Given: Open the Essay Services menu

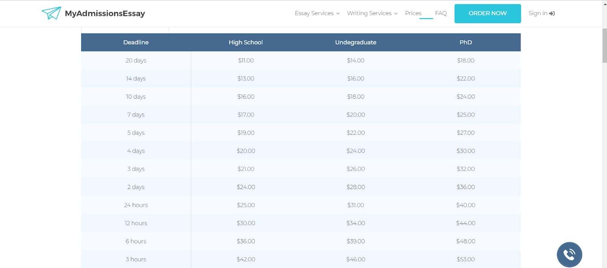Looking at the screenshot, I should tap(314, 13).
